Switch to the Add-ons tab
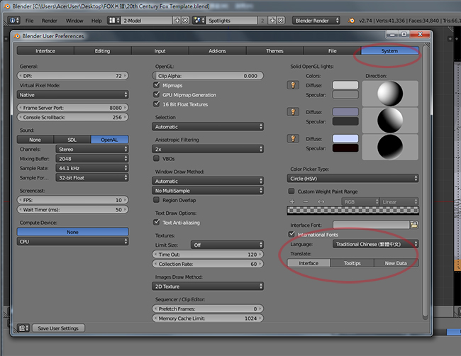The width and height of the screenshot is (461, 356). click(x=217, y=50)
